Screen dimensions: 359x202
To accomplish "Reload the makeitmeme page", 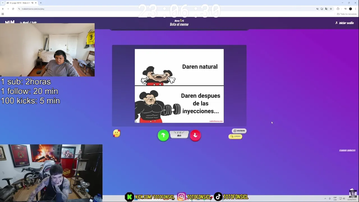I will [13, 9].
